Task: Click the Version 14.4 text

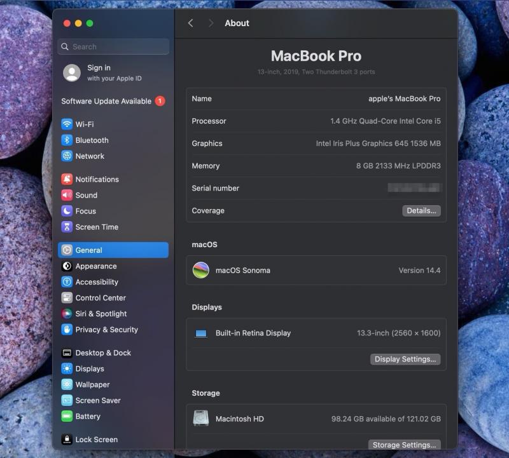Action: [419, 271]
